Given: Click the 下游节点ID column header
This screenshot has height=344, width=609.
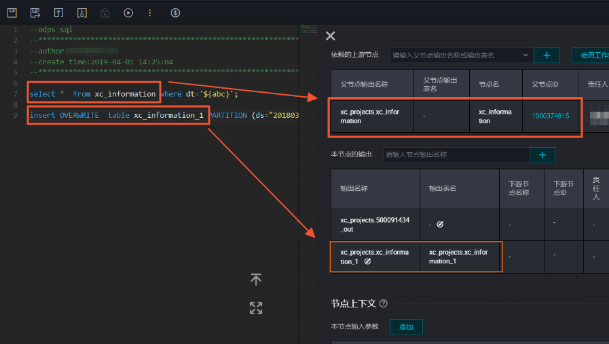Looking at the screenshot, I should point(563,188).
